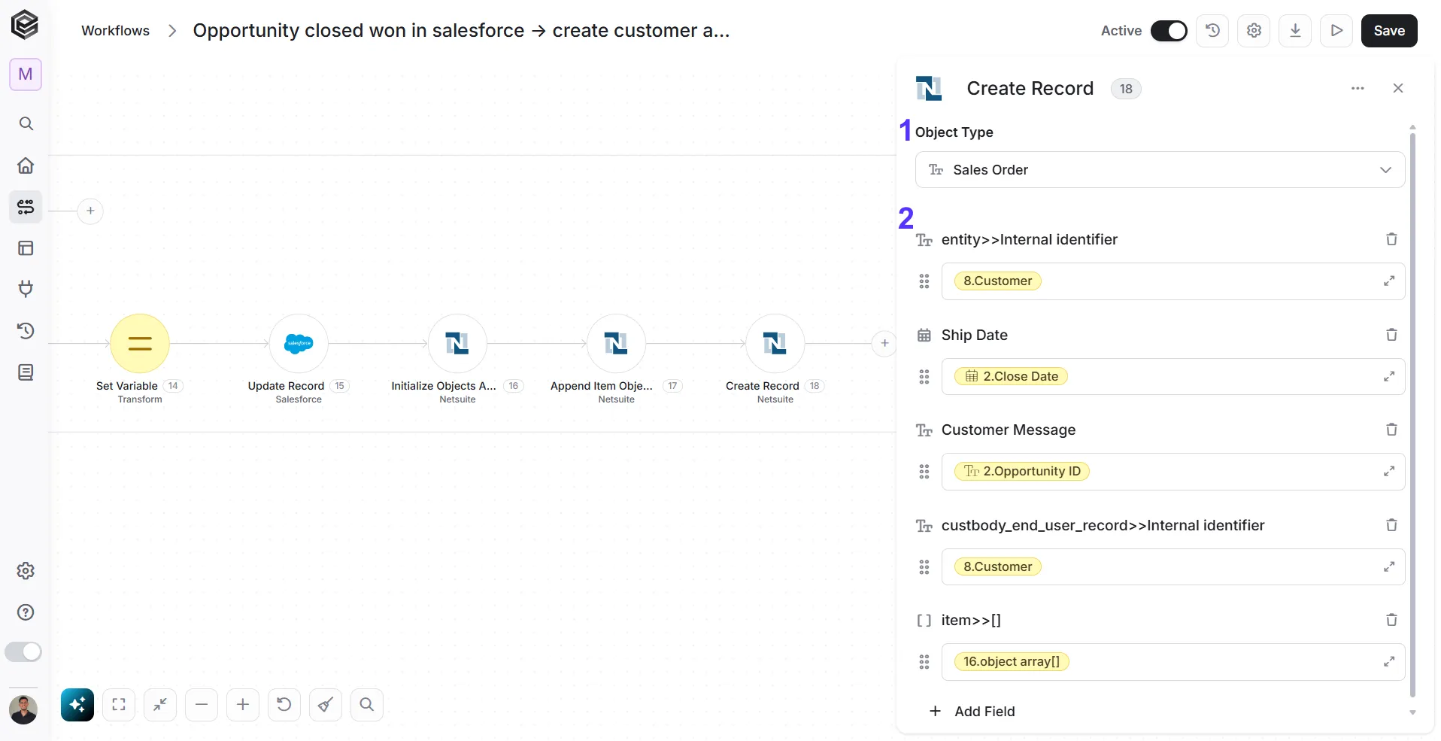Click the Save button

click(x=1389, y=31)
